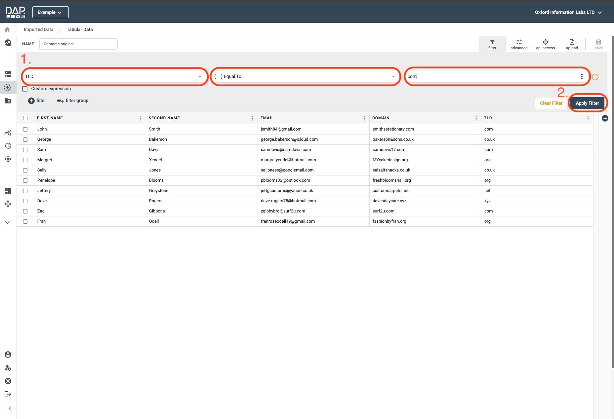The width and height of the screenshot is (614, 419).
Task: Click the logout icon in sidebar
Action: 8,394
